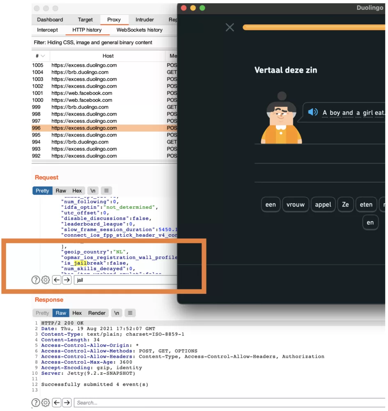Select history row 998 excess.duolingo.com
388x411 pixels.
pos(104,114)
